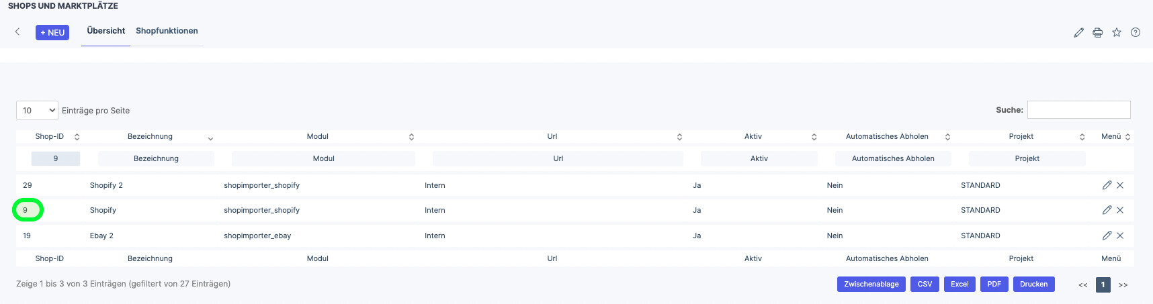Delete the Shopify shop with ID 9
The width and height of the screenshot is (1153, 304).
pyautogui.click(x=1120, y=210)
